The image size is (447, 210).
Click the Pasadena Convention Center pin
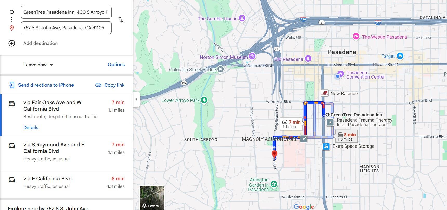(x=340, y=74)
